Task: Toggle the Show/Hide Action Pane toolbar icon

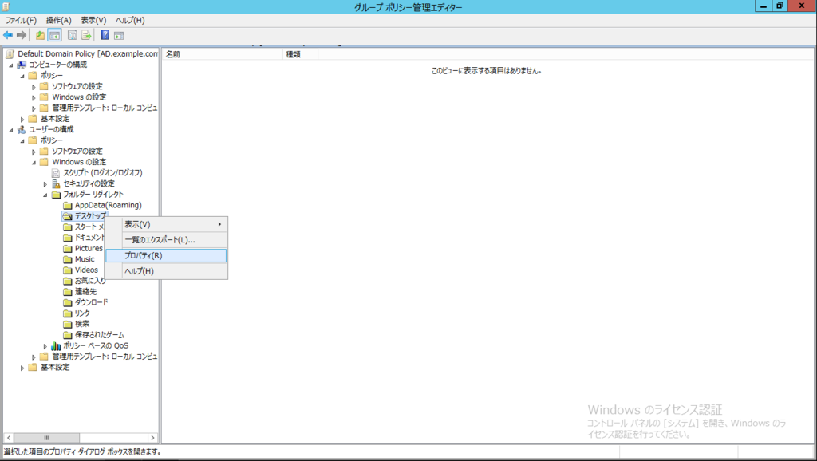Action: pyautogui.click(x=119, y=35)
